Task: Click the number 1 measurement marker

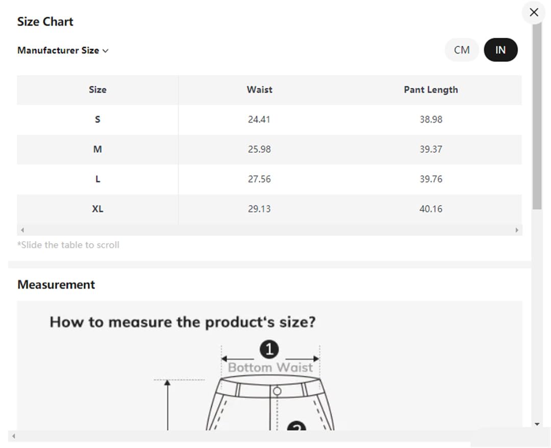Action: point(269,349)
